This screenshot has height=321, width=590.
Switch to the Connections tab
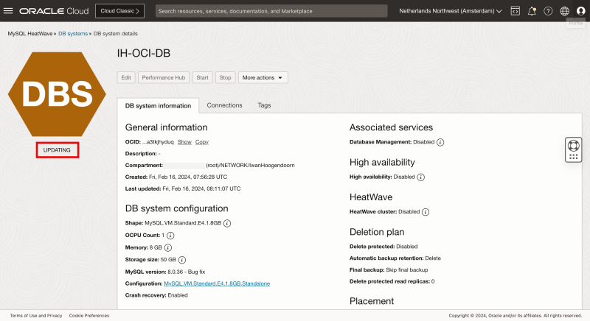(225, 105)
